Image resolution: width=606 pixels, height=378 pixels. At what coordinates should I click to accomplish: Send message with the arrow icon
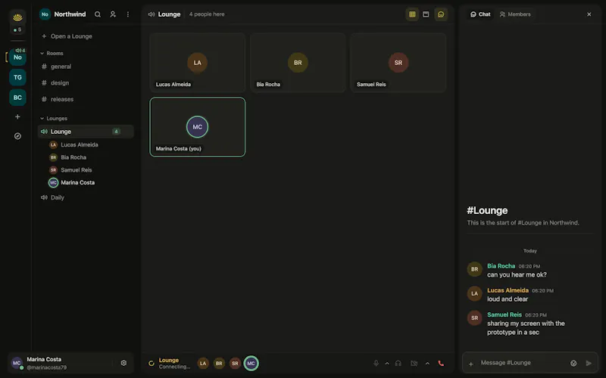(589, 364)
